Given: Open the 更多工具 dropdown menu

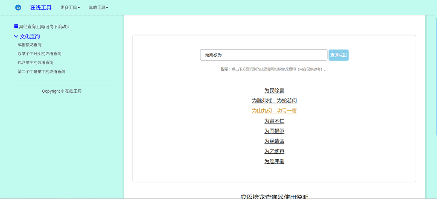Looking at the screenshot, I should 70,8.
